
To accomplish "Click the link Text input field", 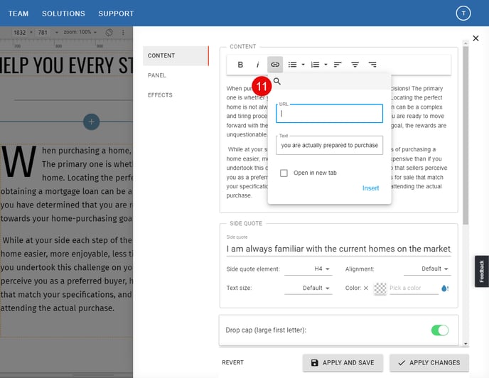I will click(329, 146).
